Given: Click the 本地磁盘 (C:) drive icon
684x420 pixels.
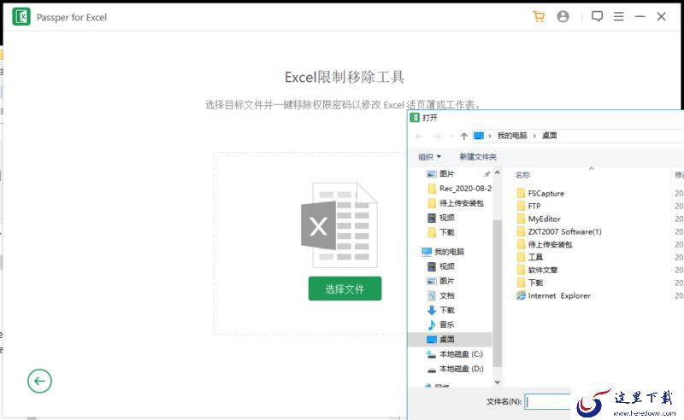Looking at the screenshot, I should pos(432,354).
